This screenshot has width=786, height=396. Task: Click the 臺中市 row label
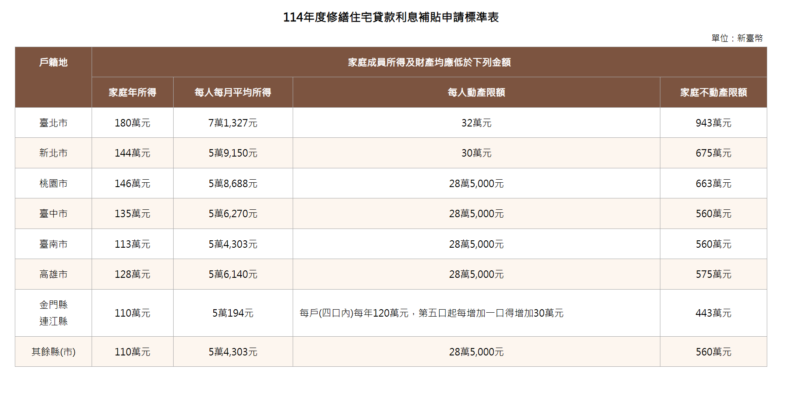[53, 214]
